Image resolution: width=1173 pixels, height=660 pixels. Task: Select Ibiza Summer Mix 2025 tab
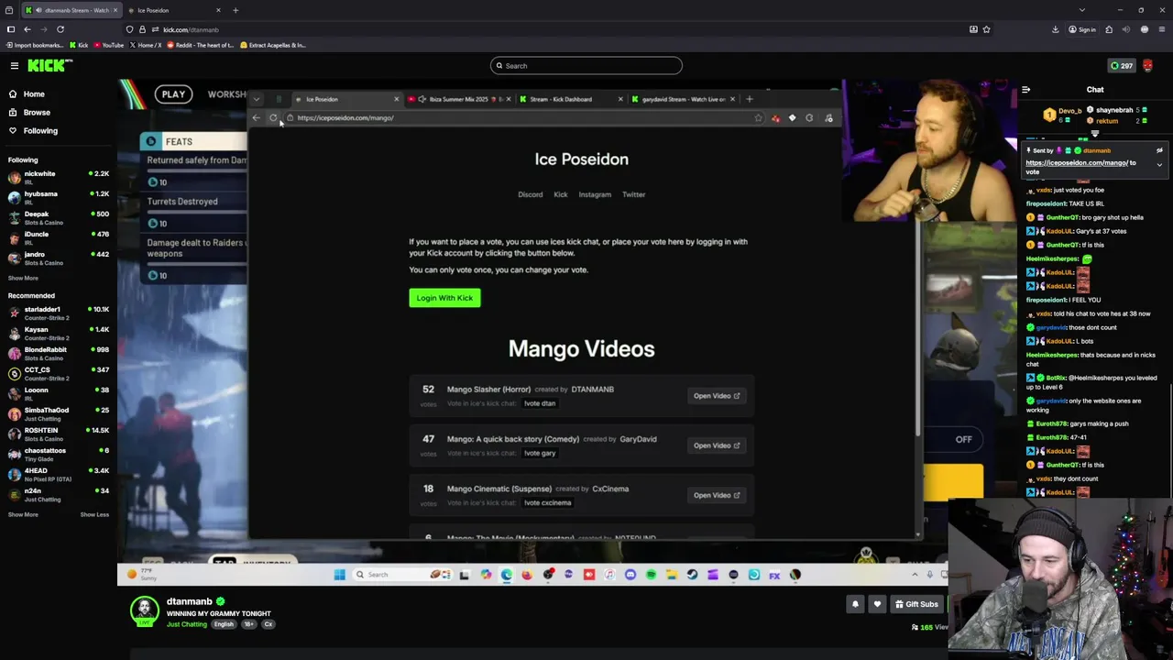(460, 99)
